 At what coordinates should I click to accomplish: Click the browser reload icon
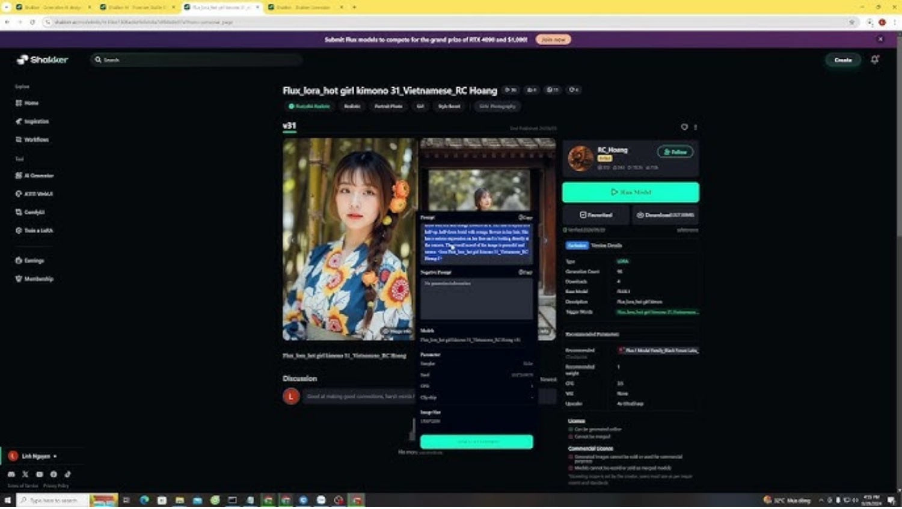point(32,22)
